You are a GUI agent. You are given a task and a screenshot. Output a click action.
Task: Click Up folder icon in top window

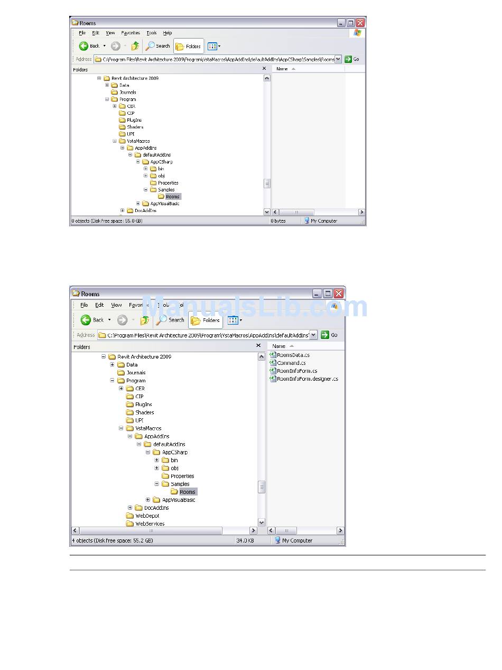pos(135,46)
